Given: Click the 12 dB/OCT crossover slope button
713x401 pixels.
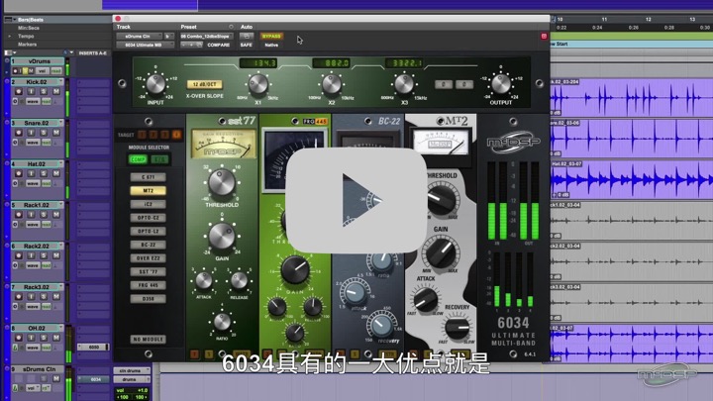Looking at the screenshot, I should click(204, 84).
